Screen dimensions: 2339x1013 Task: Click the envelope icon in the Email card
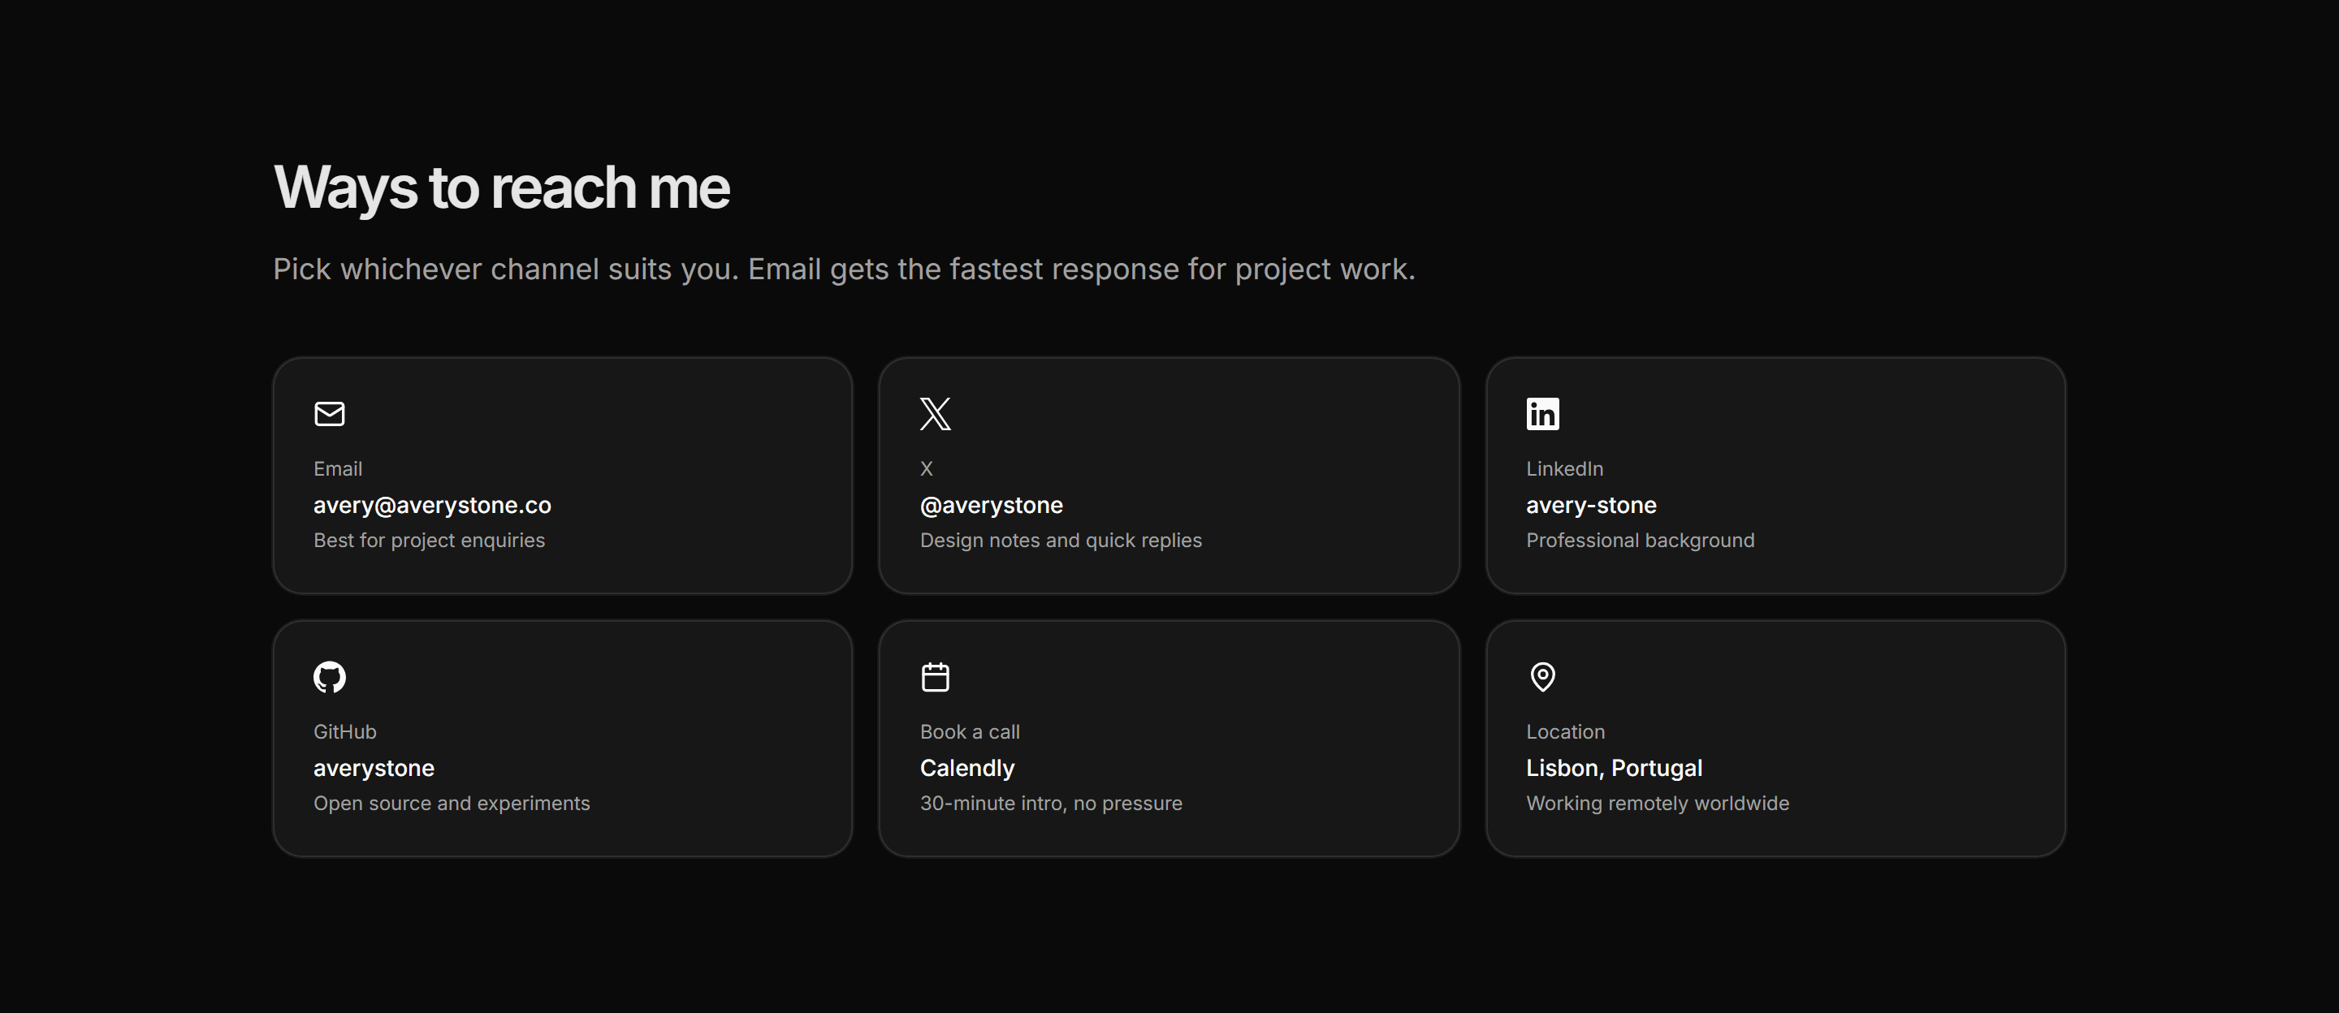(x=330, y=414)
